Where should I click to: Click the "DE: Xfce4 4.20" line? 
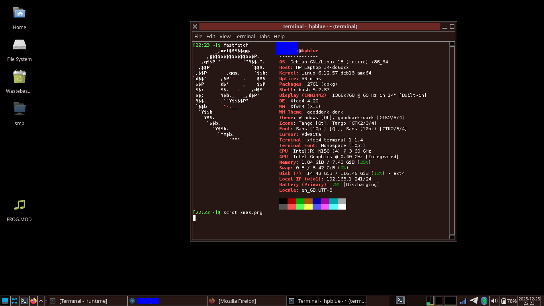point(299,101)
